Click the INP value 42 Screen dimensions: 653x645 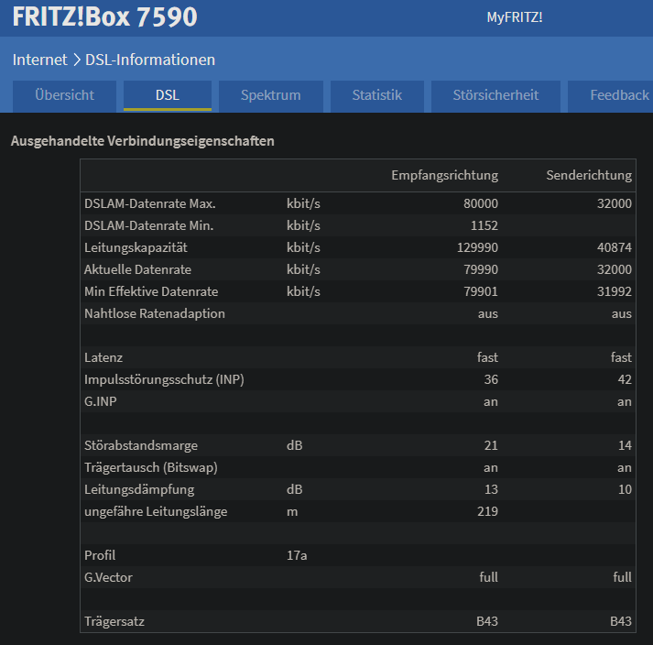(x=625, y=379)
